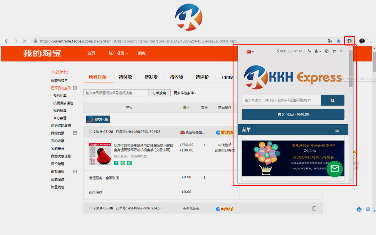The width and height of the screenshot is (376, 235).
Task: Open the China flag language dropdown
Action: tap(250, 52)
